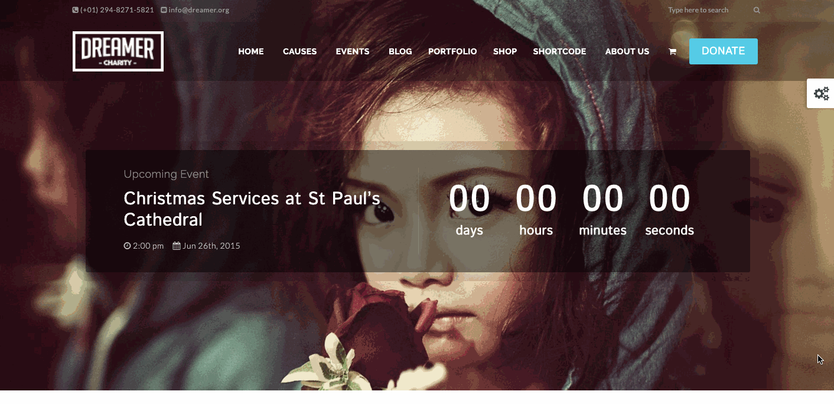Click the Dreamer Charity logo
The height and width of the screenshot is (404, 834).
tap(118, 51)
